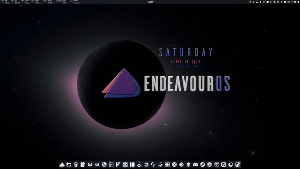
Task: Open the butterfly-shaped dock icon
Action: (x=217, y=164)
